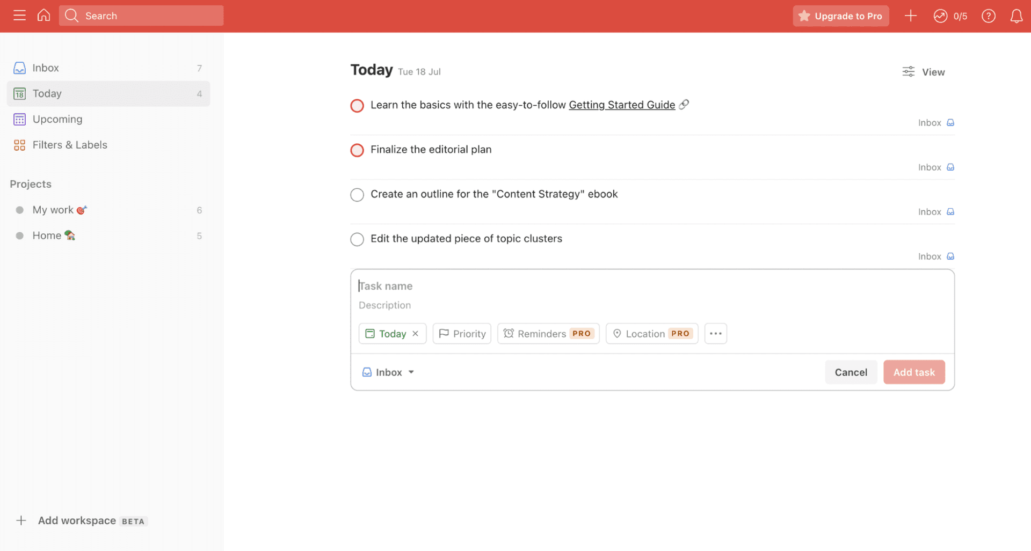Click link icon after Getting Started Guide

pos(684,105)
